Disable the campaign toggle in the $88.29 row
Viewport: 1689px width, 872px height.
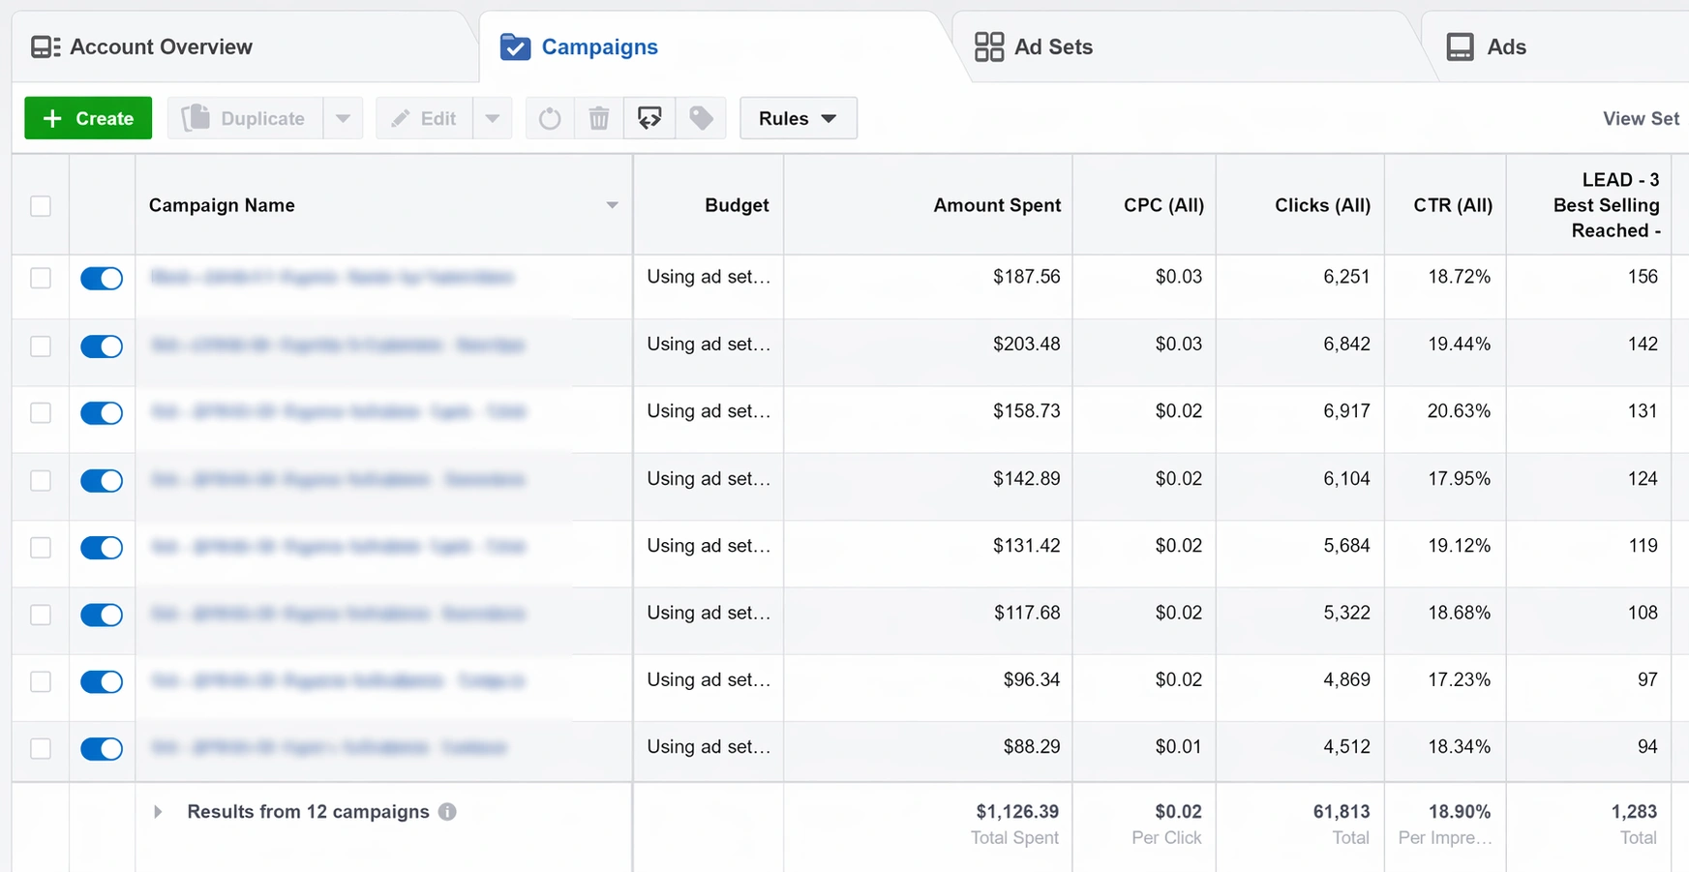pyautogui.click(x=102, y=748)
